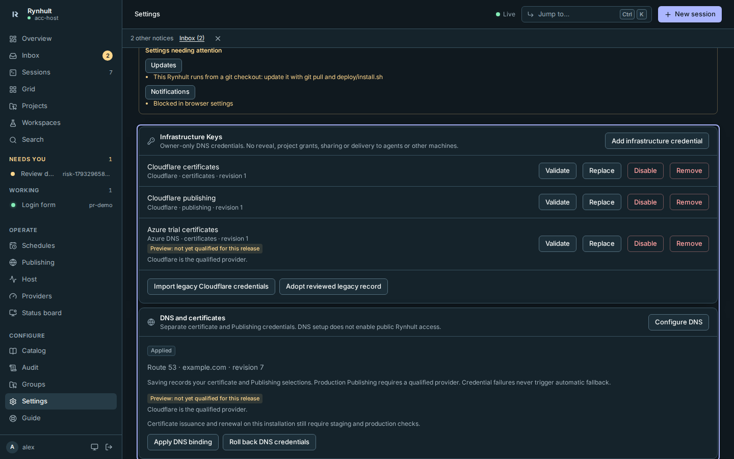
Task: Open the Status board
Action: (61, 313)
